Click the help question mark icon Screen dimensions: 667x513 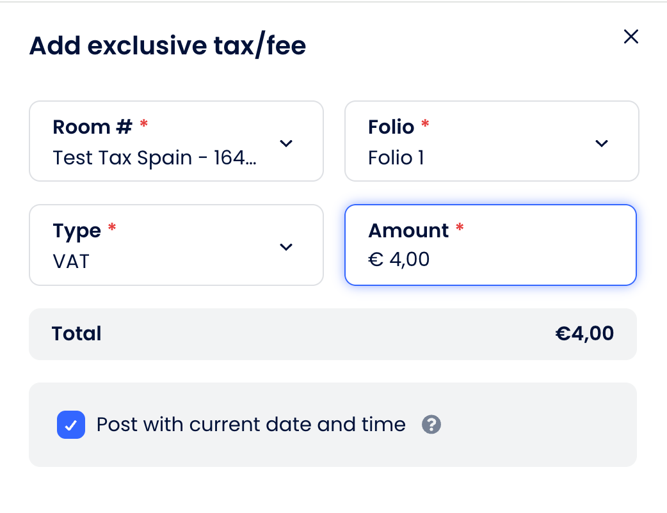(431, 425)
